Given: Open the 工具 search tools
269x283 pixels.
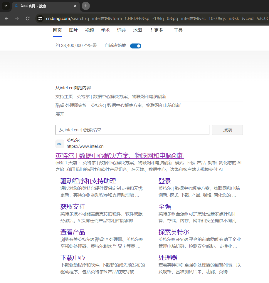Looking at the screenshot, I should point(178,30).
